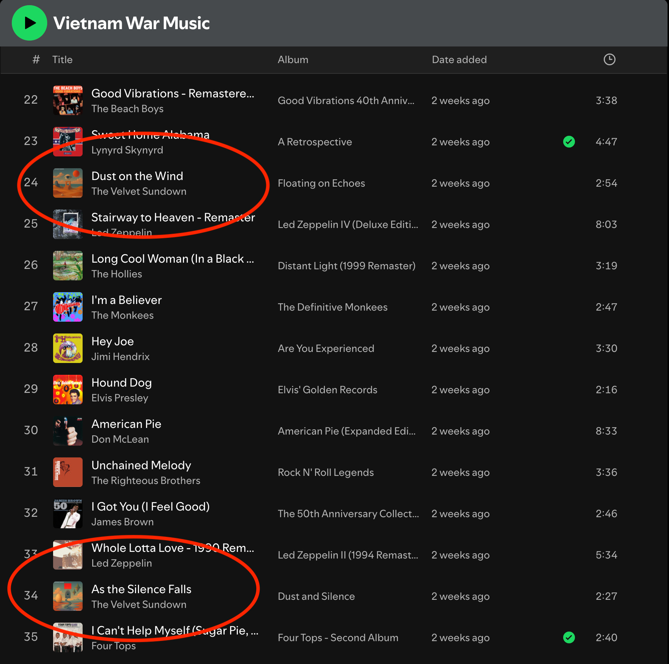Open artist Elvis Presley

[x=120, y=398]
